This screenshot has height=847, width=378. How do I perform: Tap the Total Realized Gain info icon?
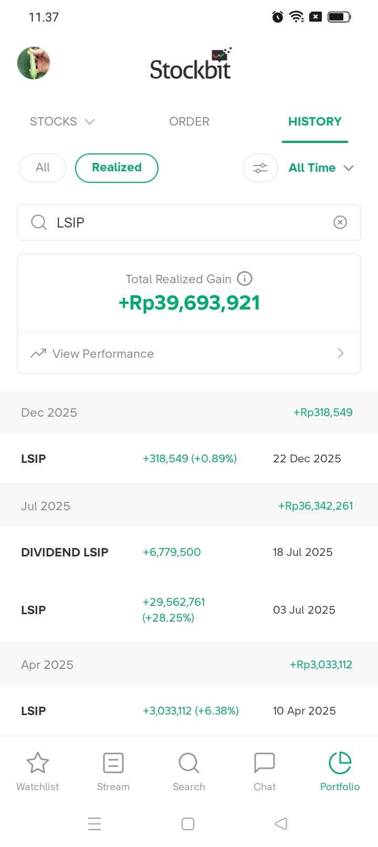point(245,278)
